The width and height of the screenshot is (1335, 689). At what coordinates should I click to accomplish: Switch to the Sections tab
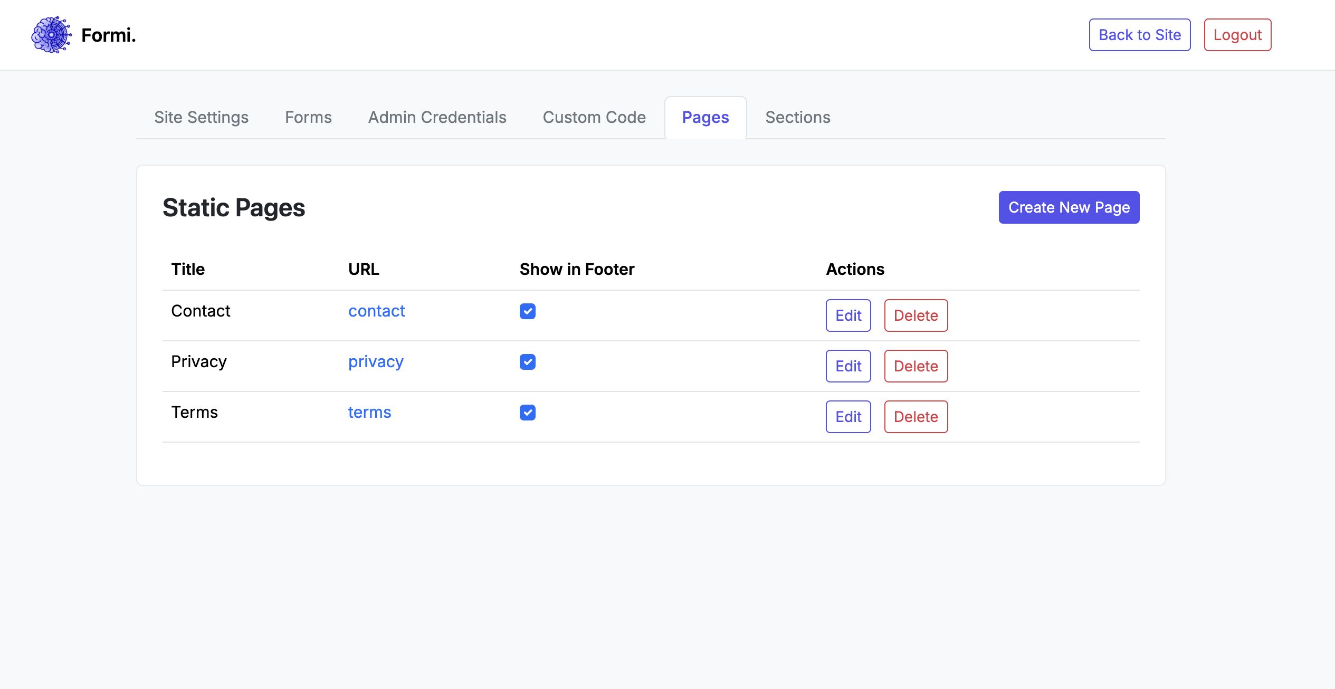coord(797,117)
